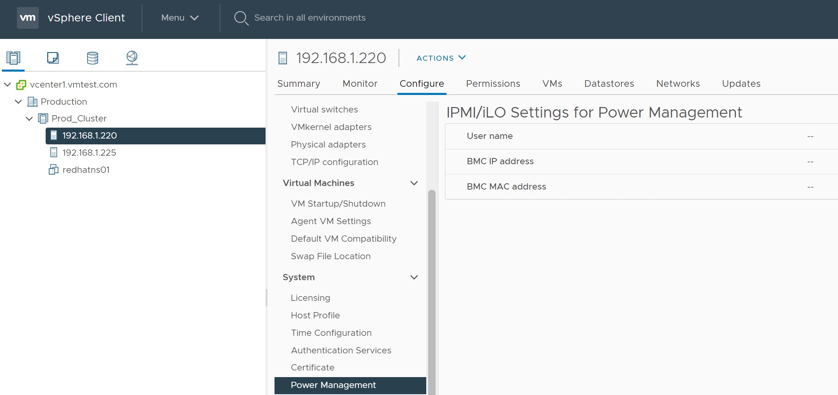838x395 pixels.
Task: Click the BMC MAC address row
Action: (x=641, y=187)
